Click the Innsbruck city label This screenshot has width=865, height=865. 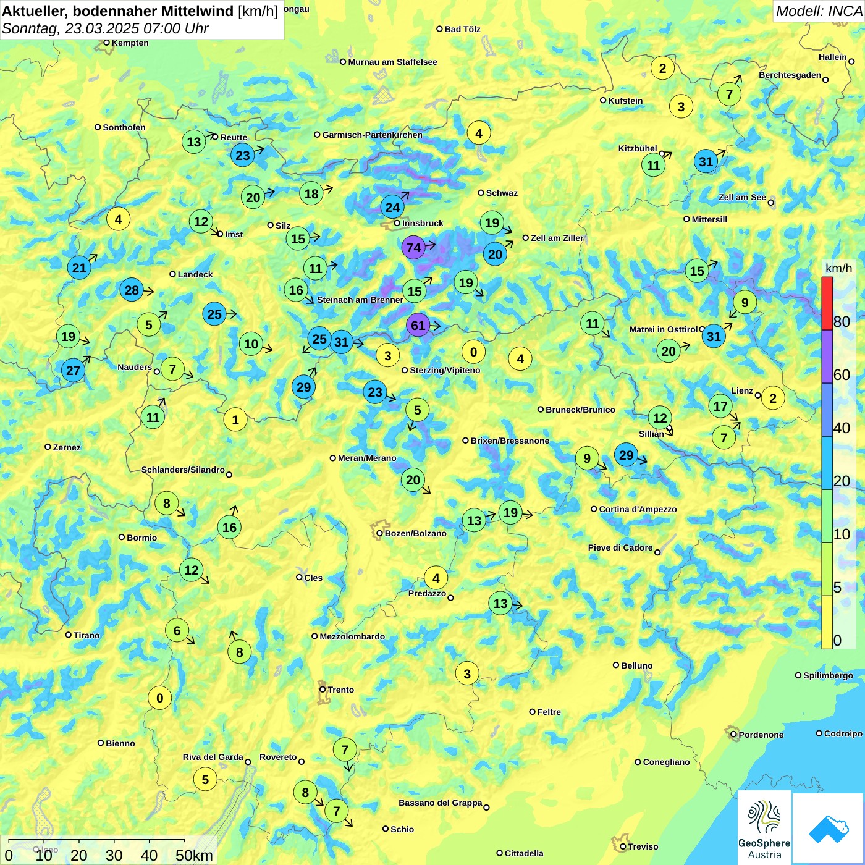tap(423, 223)
